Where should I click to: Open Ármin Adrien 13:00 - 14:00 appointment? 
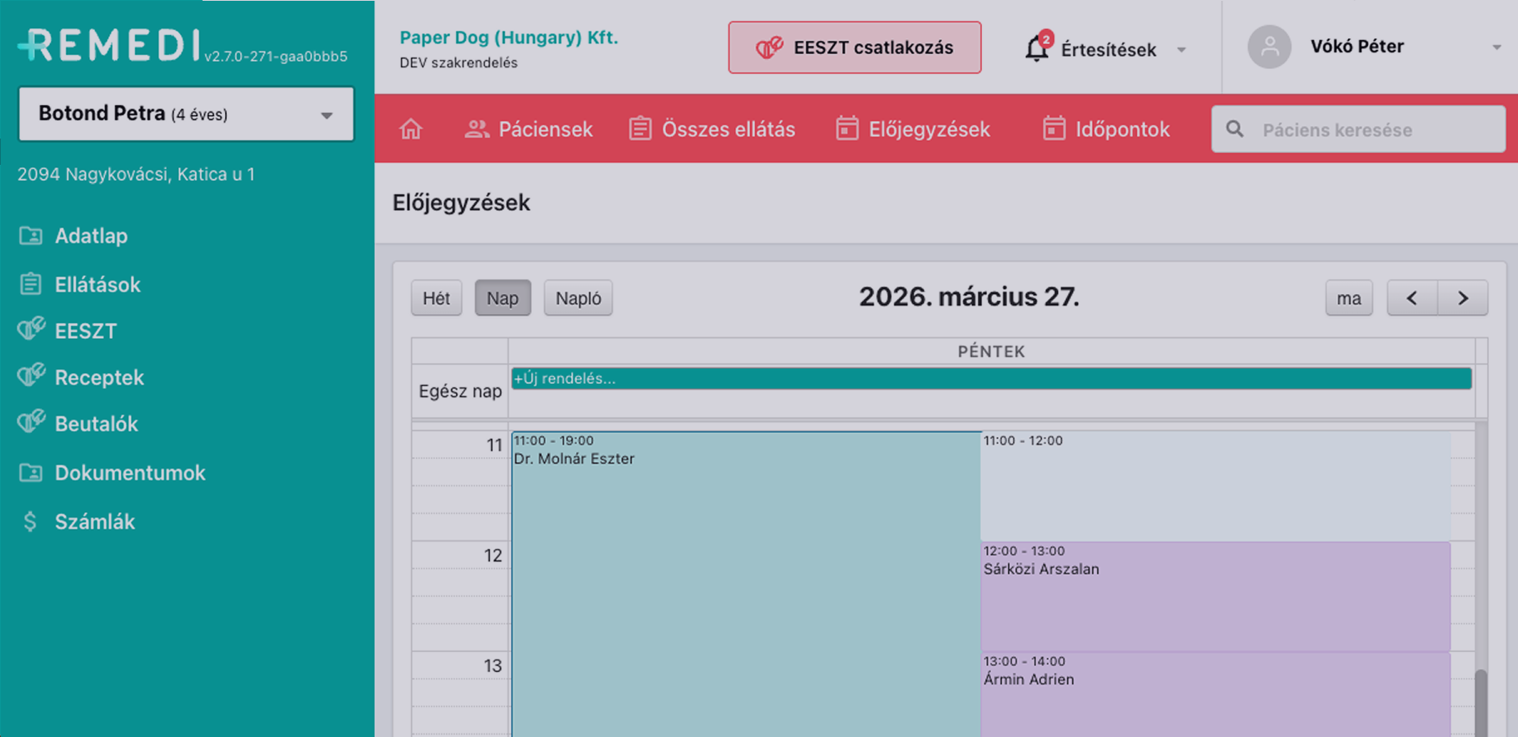click(x=1215, y=695)
